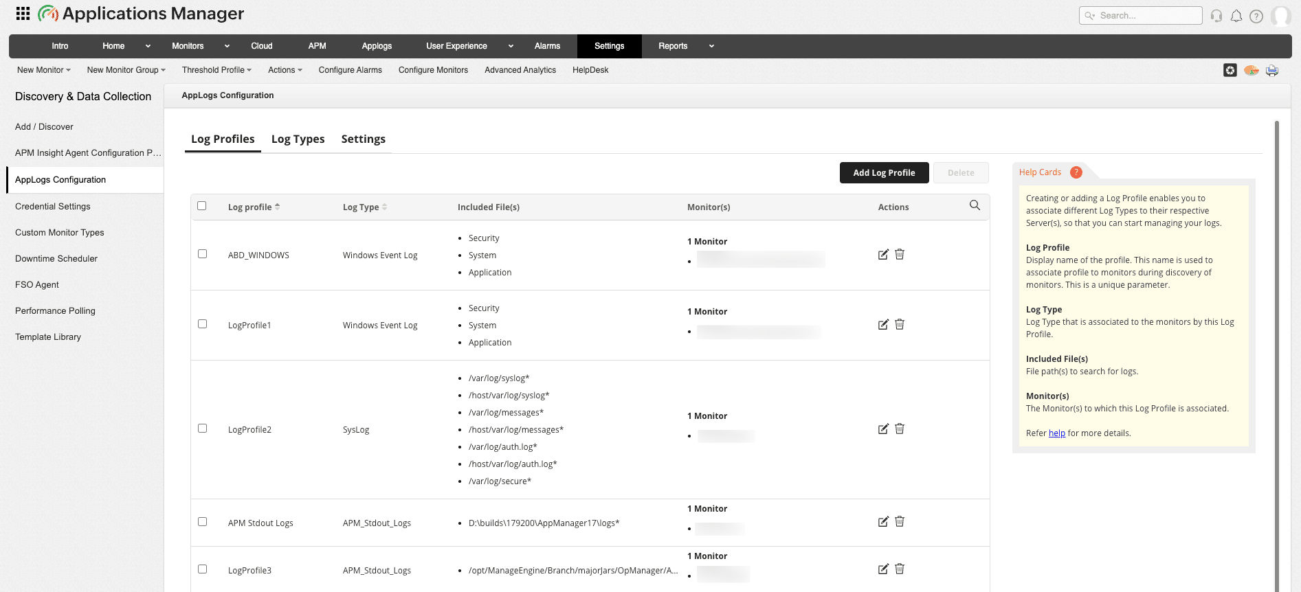This screenshot has height=592, width=1301.
Task: Delete LogProfile3 using its trash icon
Action: [900, 569]
